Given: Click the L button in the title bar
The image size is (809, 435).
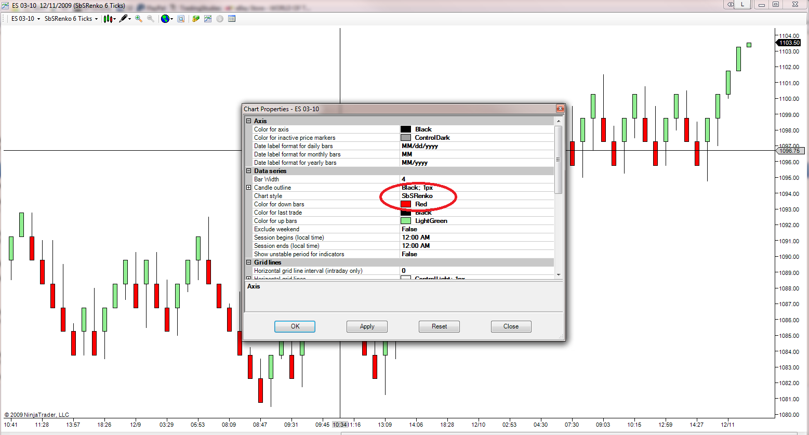Looking at the screenshot, I should tap(742, 4).
